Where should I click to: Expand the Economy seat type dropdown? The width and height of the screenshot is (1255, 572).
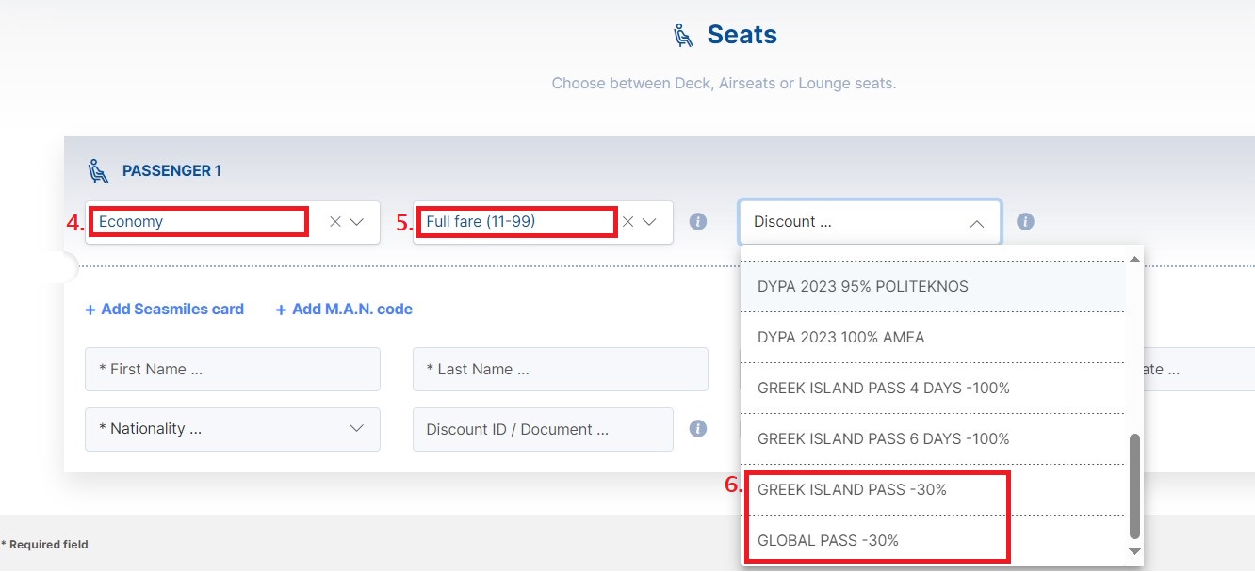pos(357,222)
